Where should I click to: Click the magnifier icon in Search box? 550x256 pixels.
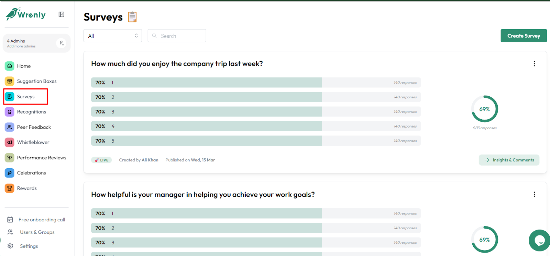pos(154,36)
